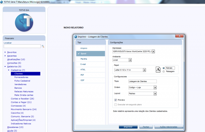Click the Cadastros (7) label
Viewport: 205px width, 132px height.
18,70
